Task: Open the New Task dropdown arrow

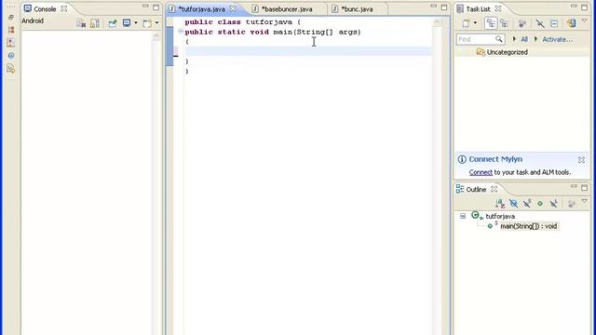Action: pyautogui.click(x=475, y=23)
